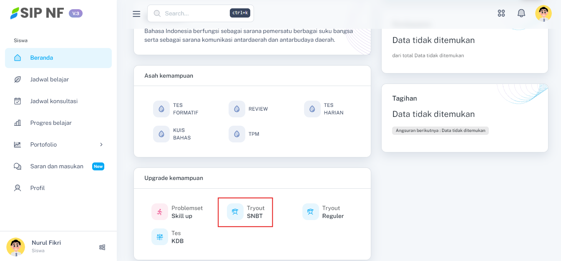Open user avatar menu in header

coord(543,13)
